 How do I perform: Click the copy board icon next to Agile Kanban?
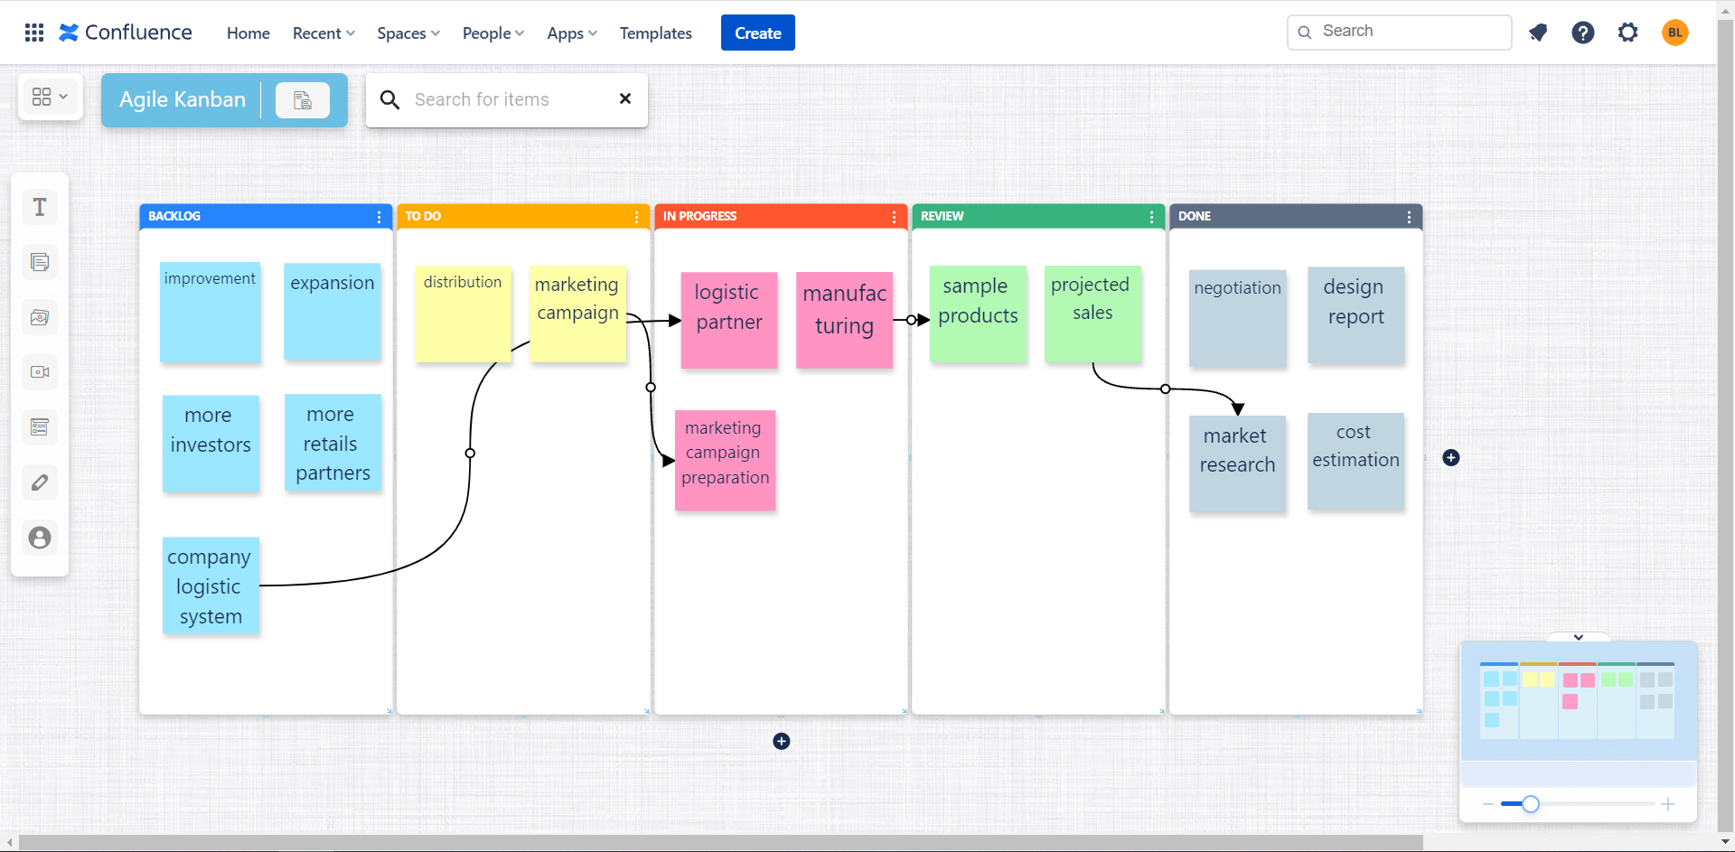pyautogui.click(x=303, y=99)
